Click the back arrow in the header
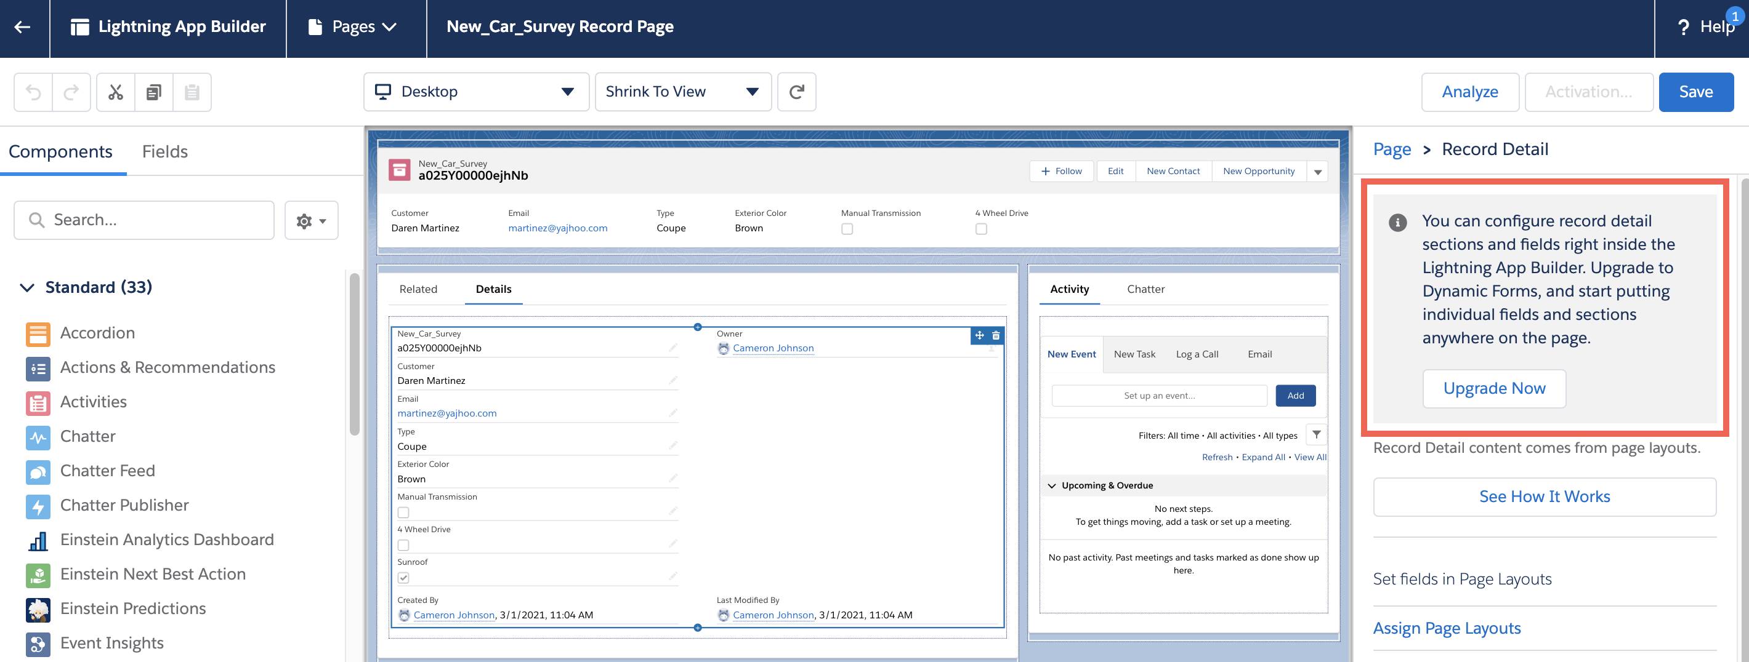 [x=22, y=27]
